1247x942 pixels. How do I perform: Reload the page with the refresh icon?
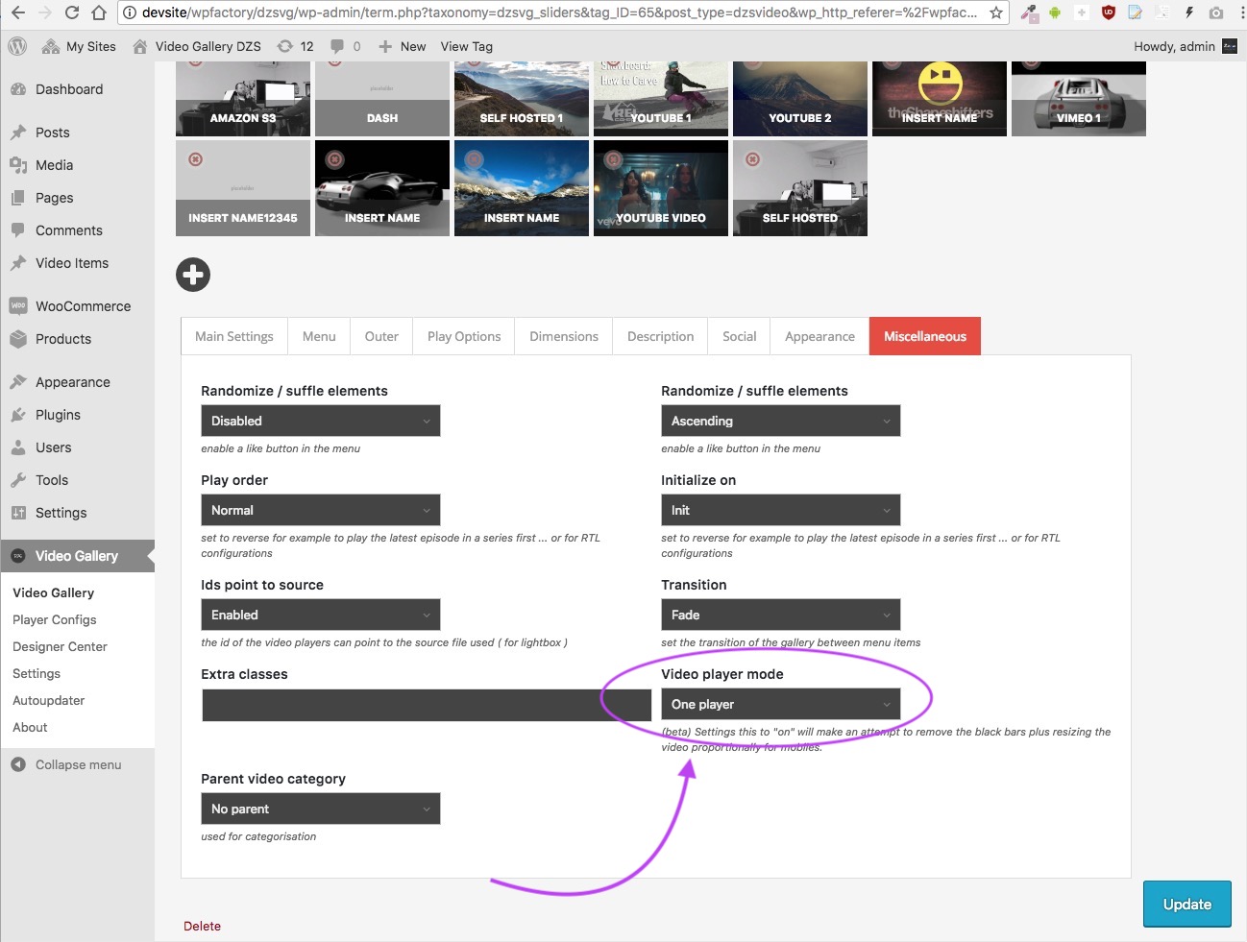(72, 12)
